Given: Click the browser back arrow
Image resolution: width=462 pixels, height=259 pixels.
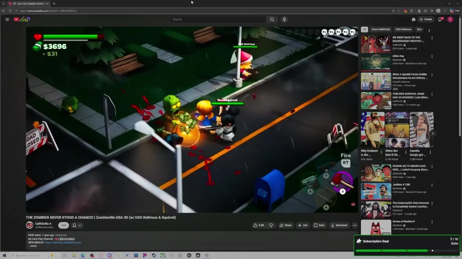Looking at the screenshot, I should pyautogui.click(x=4, y=11).
